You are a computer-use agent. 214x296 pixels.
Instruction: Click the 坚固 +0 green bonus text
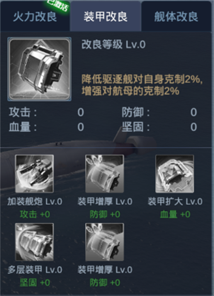pos(35,283)
